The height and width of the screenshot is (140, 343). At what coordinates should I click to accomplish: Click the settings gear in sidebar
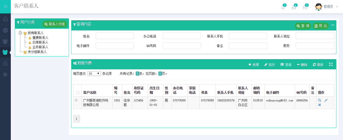click(5, 74)
